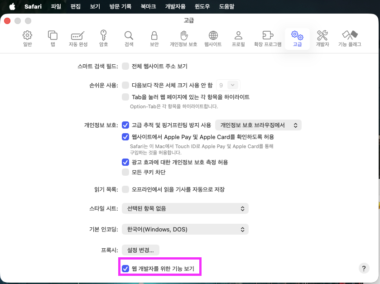The width and height of the screenshot is (380, 284).
Task: Open the 개인정보 보호 hand pane
Action: pyautogui.click(x=184, y=39)
